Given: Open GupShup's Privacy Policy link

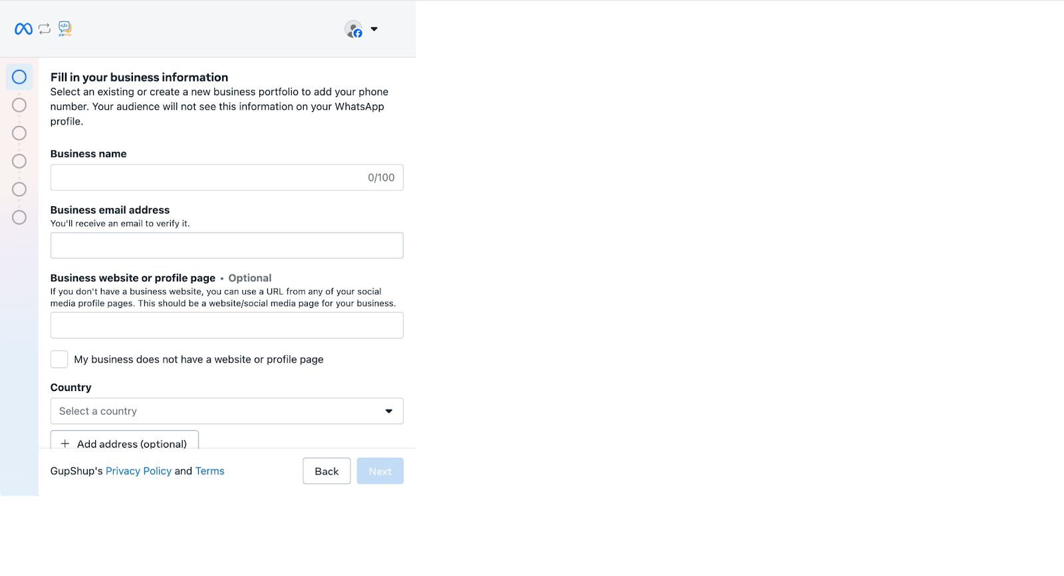Looking at the screenshot, I should pos(138,471).
